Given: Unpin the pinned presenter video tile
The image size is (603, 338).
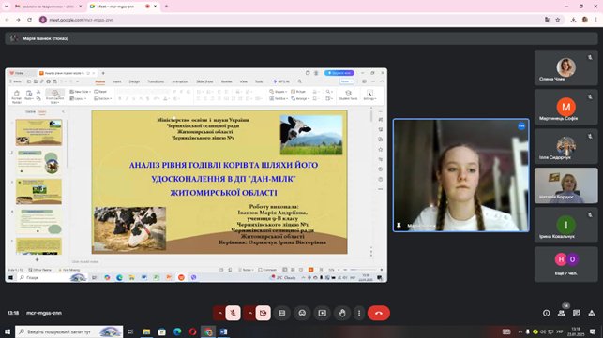Looking at the screenshot, I should [399, 226].
